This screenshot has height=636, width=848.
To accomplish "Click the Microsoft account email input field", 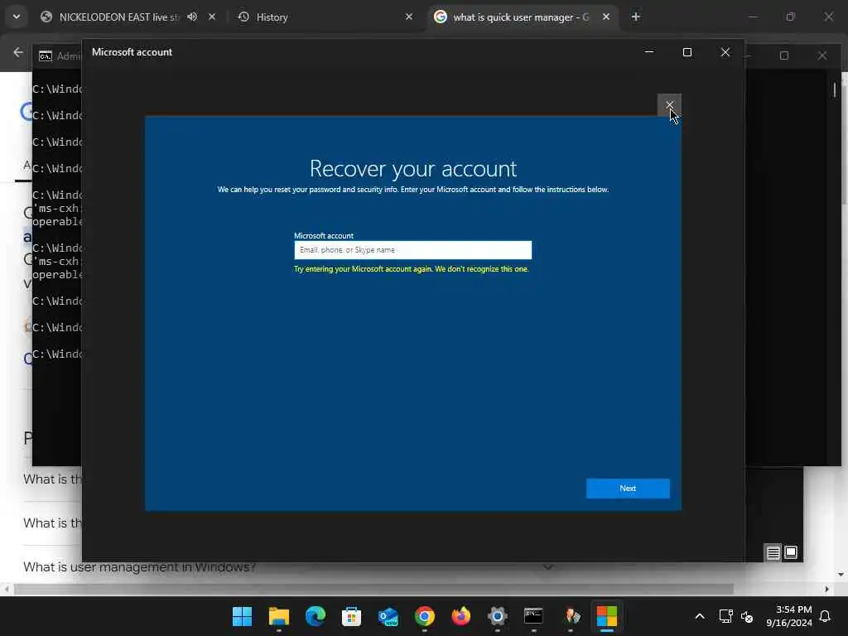I will 412,250.
